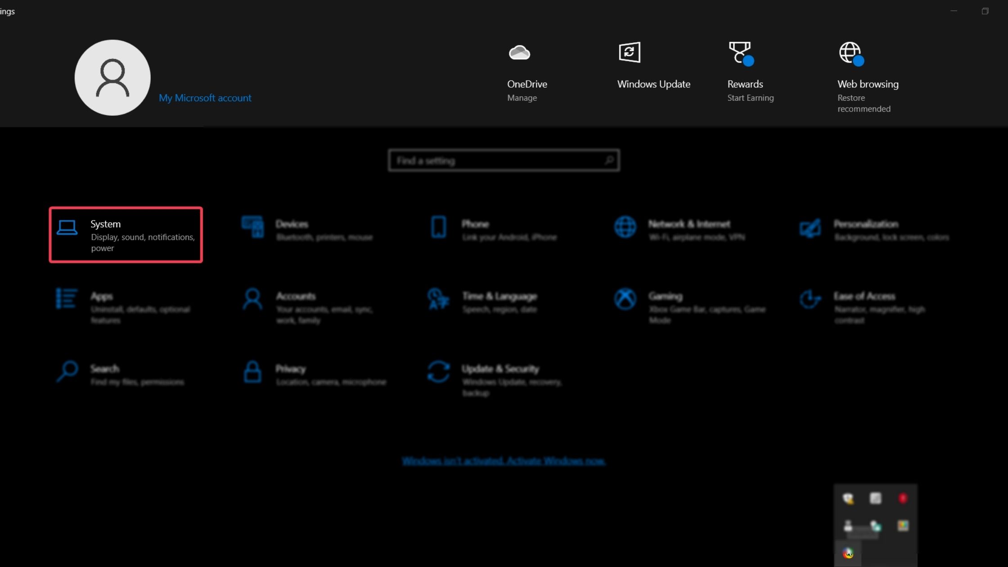Screen dimensions: 1008x567
Task: Click the Activate Windows now link
Action: (x=504, y=461)
